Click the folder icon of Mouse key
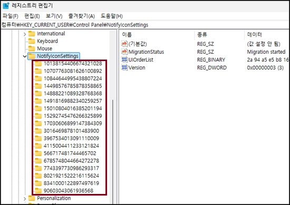This screenshot has height=205, width=290. pyautogui.click(x=32, y=48)
